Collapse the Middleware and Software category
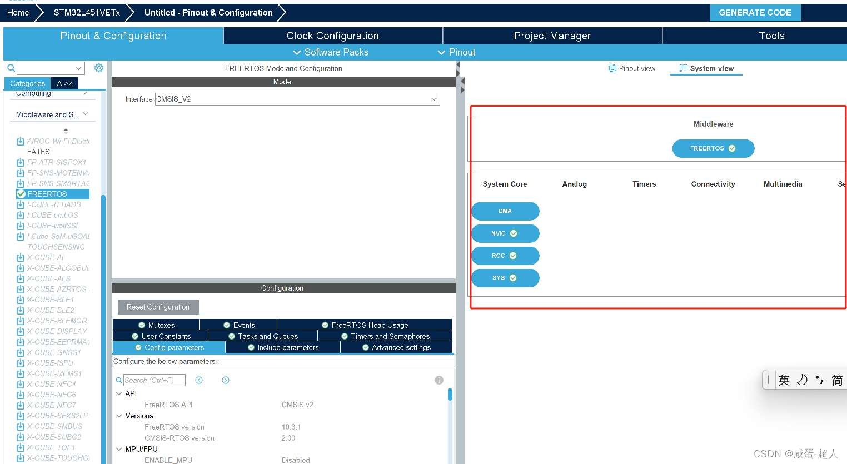 (86, 114)
